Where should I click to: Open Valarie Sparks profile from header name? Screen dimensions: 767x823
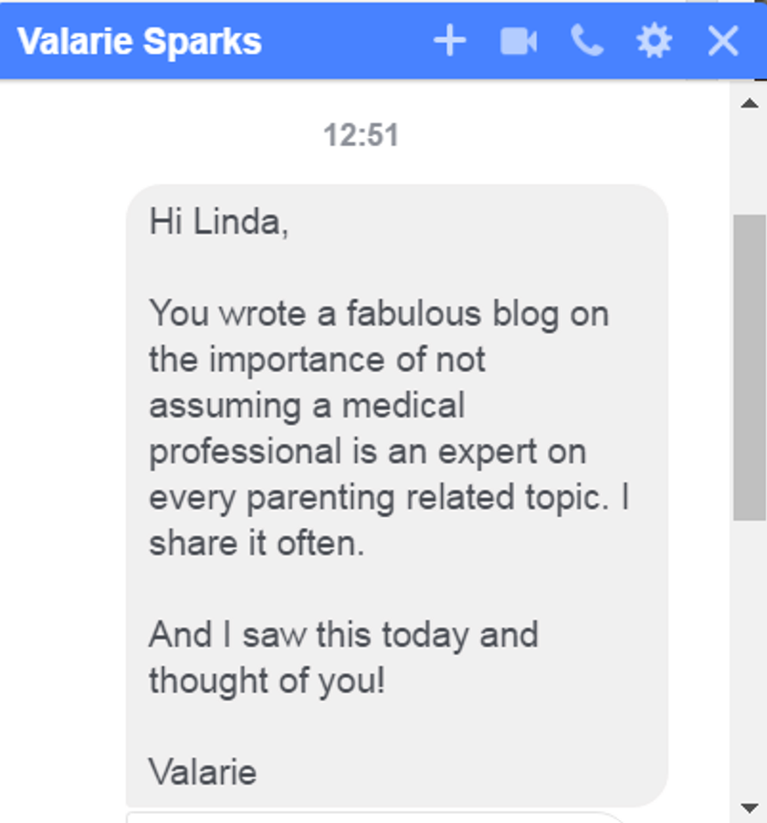point(140,41)
